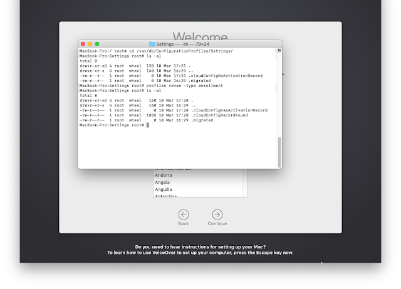This screenshot has height=289, width=401.
Task: Click the Welcome heading in setup window
Action: [200, 36]
